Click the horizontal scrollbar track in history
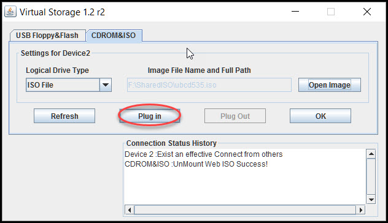This screenshot has width=388, height=223. pos(245,210)
